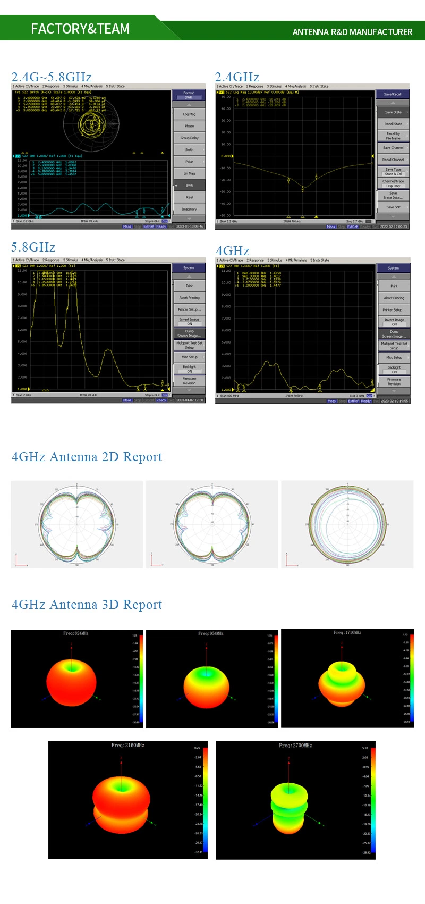The width and height of the screenshot is (425, 904).
Task: Click ExtRef status indicator in 2.4GHz analyzer
Action: pos(353,227)
